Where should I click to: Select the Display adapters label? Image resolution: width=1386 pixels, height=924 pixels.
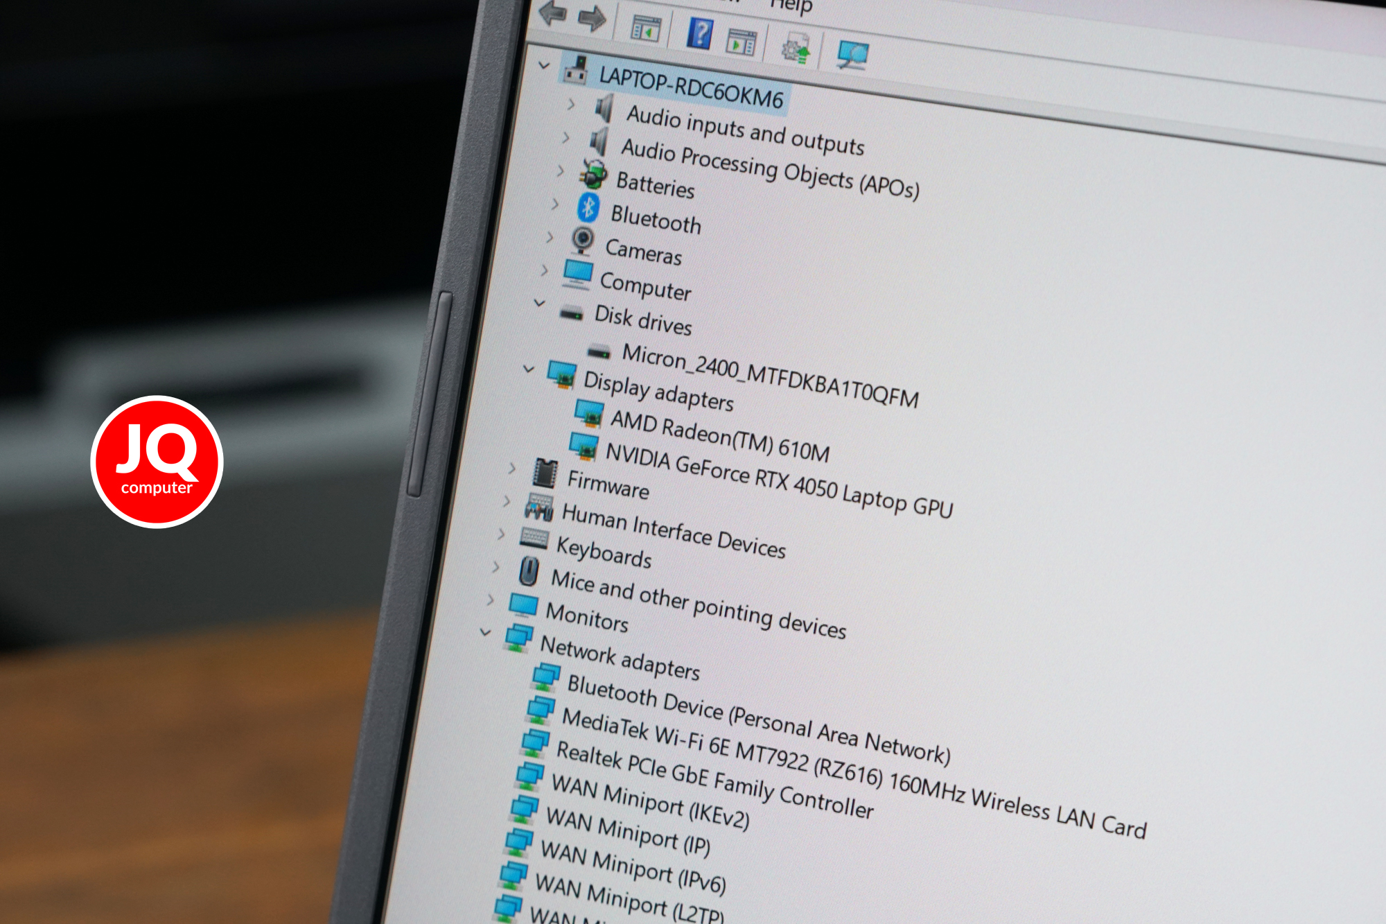pyautogui.click(x=658, y=391)
